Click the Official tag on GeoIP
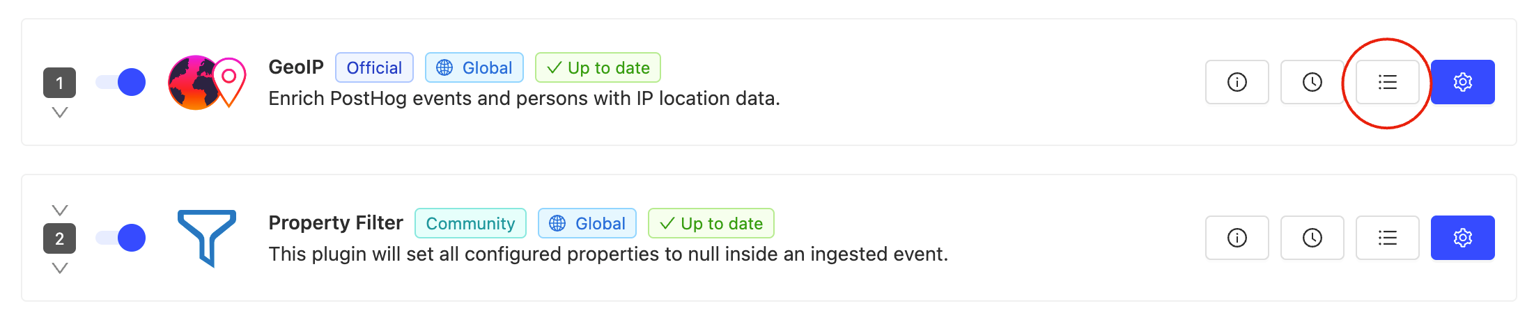The image size is (1534, 317). click(374, 67)
